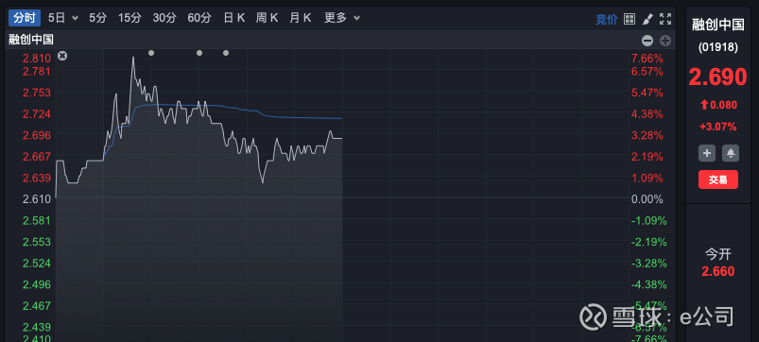Screen dimensions: 759x342
Task: Click the 0.00% baseline axis label
Action: pos(647,198)
